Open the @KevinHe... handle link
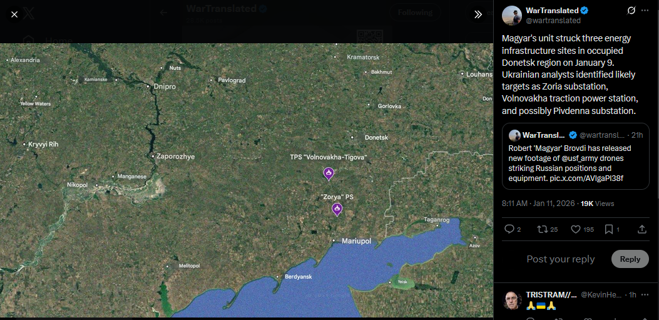This screenshot has height=320, width=659. 601,295
